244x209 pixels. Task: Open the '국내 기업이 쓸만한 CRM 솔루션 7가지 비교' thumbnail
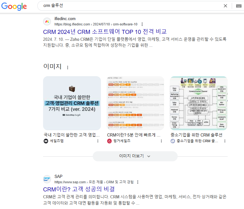(x=72, y=103)
